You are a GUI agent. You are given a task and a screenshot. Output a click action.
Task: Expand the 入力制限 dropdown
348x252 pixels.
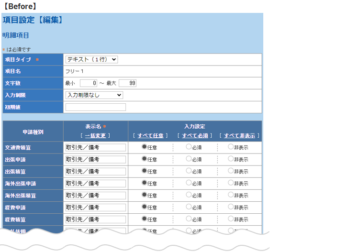(94, 95)
